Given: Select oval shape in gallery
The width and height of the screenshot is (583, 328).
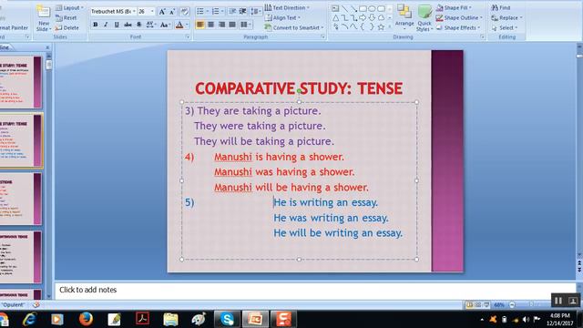Looking at the screenshot, I should tap(372, 8).
